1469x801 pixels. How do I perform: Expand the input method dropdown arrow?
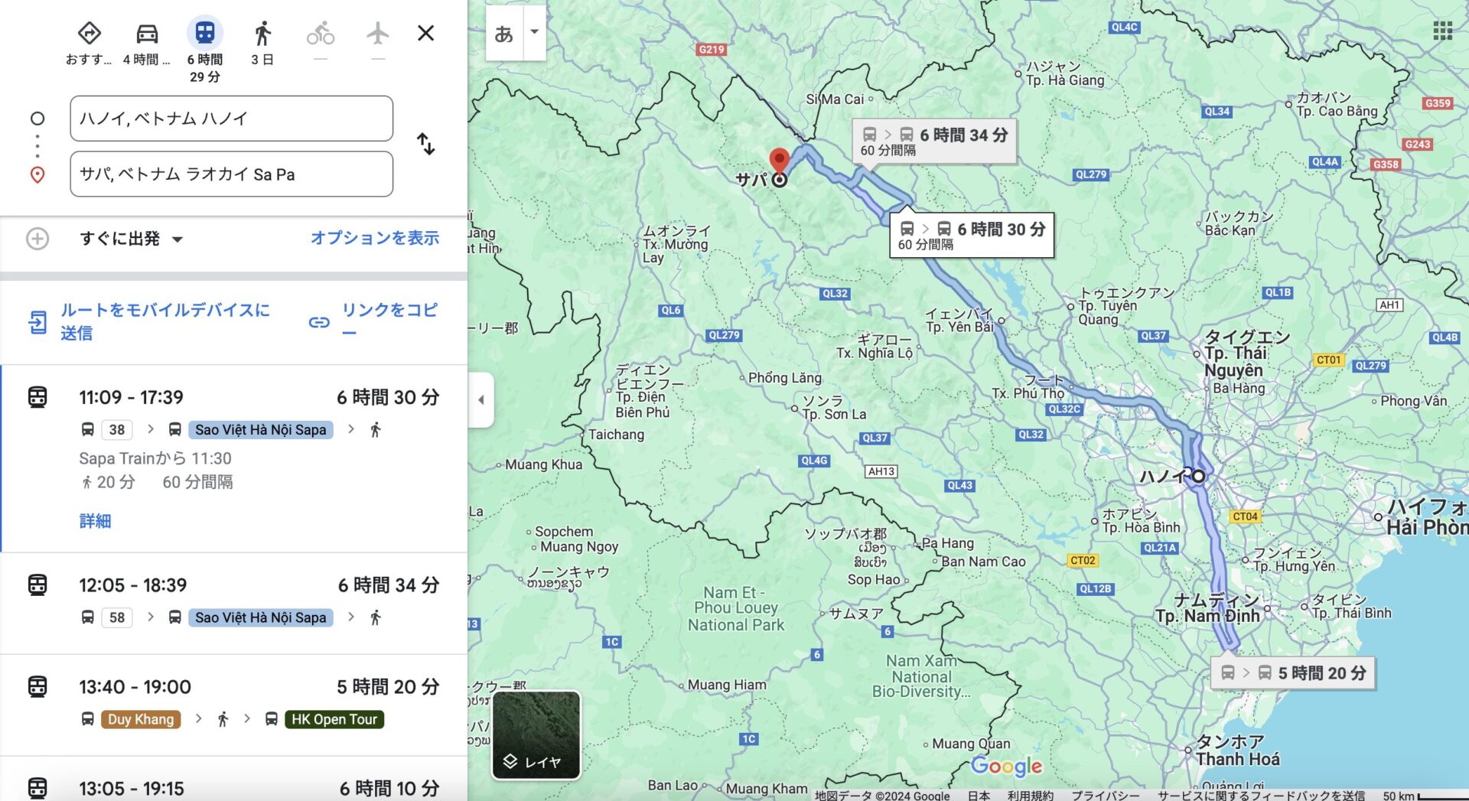[535, 32]
